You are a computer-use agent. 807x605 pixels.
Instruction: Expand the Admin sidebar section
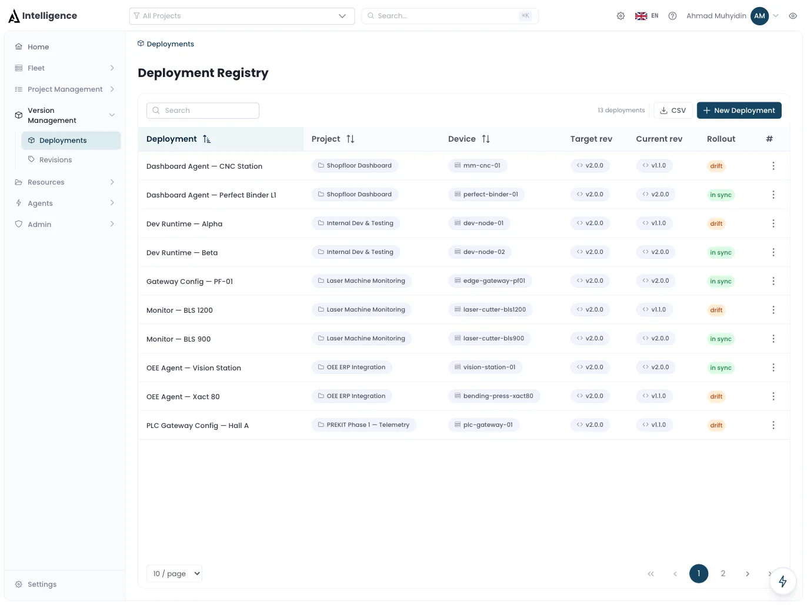click(65, 225)
